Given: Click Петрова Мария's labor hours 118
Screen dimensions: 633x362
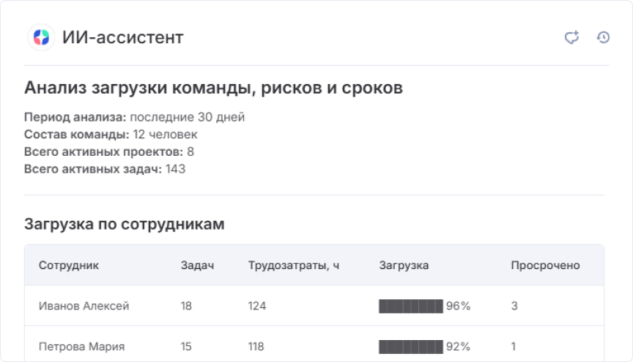Looking at the screenshot, I should coord(256,347).
